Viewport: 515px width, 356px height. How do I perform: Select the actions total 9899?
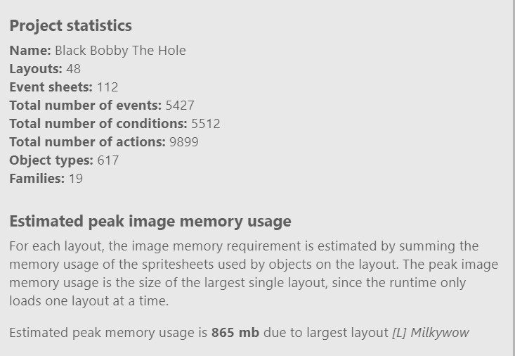pos(184,142)
